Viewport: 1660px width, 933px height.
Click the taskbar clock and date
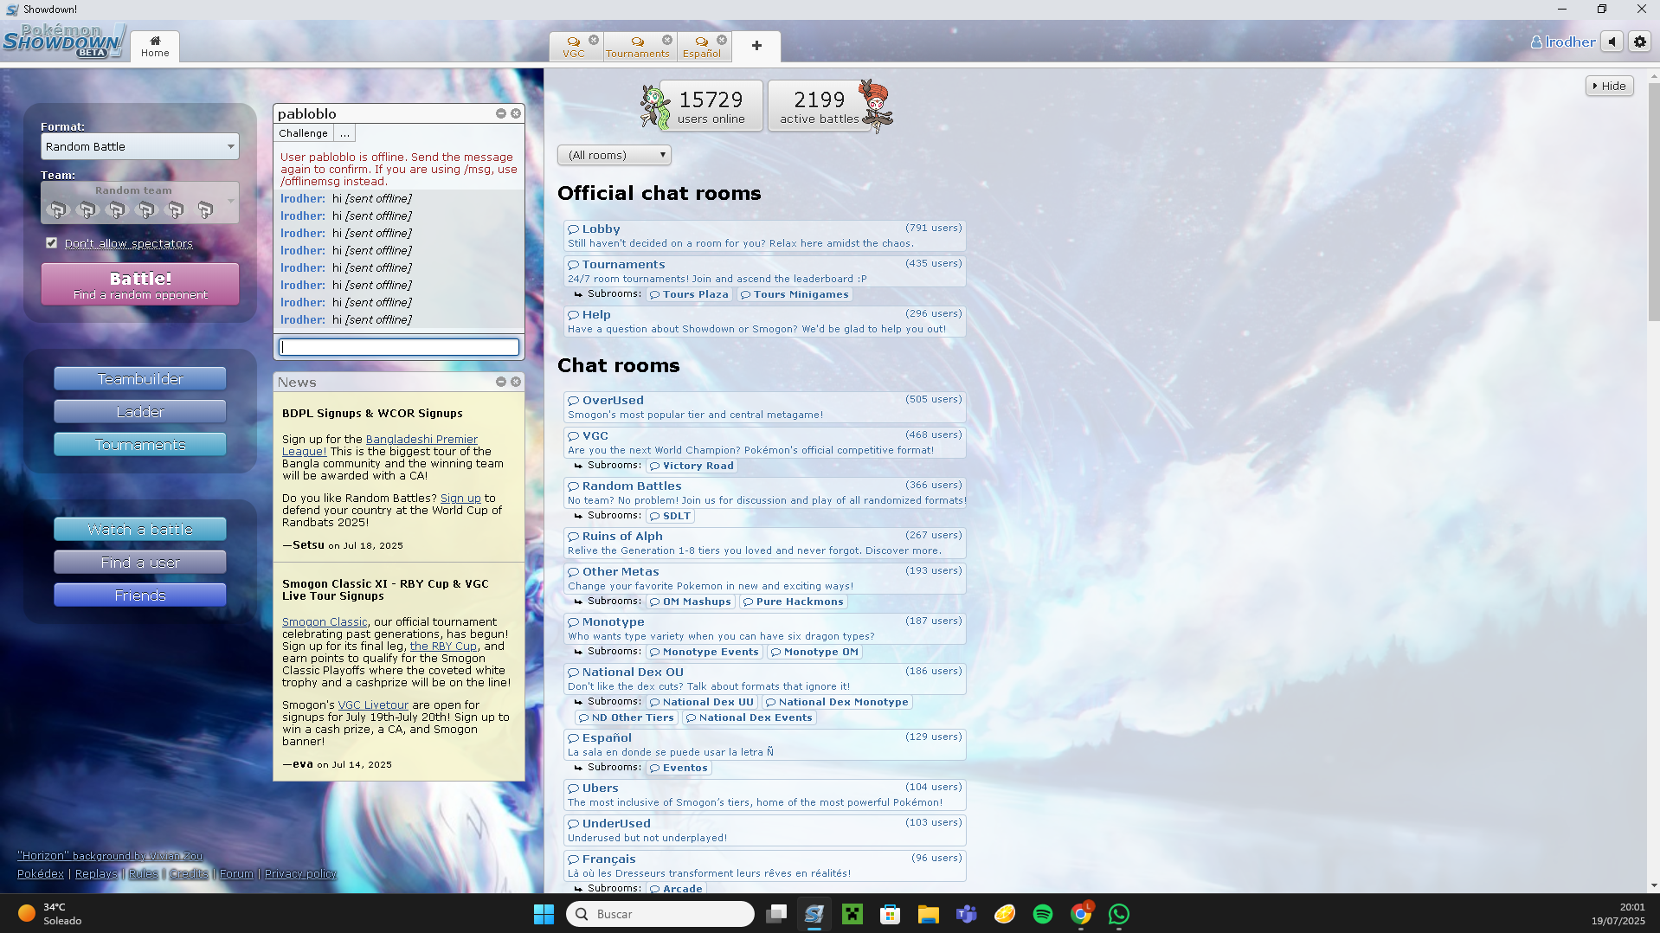tap(1618, 914)
